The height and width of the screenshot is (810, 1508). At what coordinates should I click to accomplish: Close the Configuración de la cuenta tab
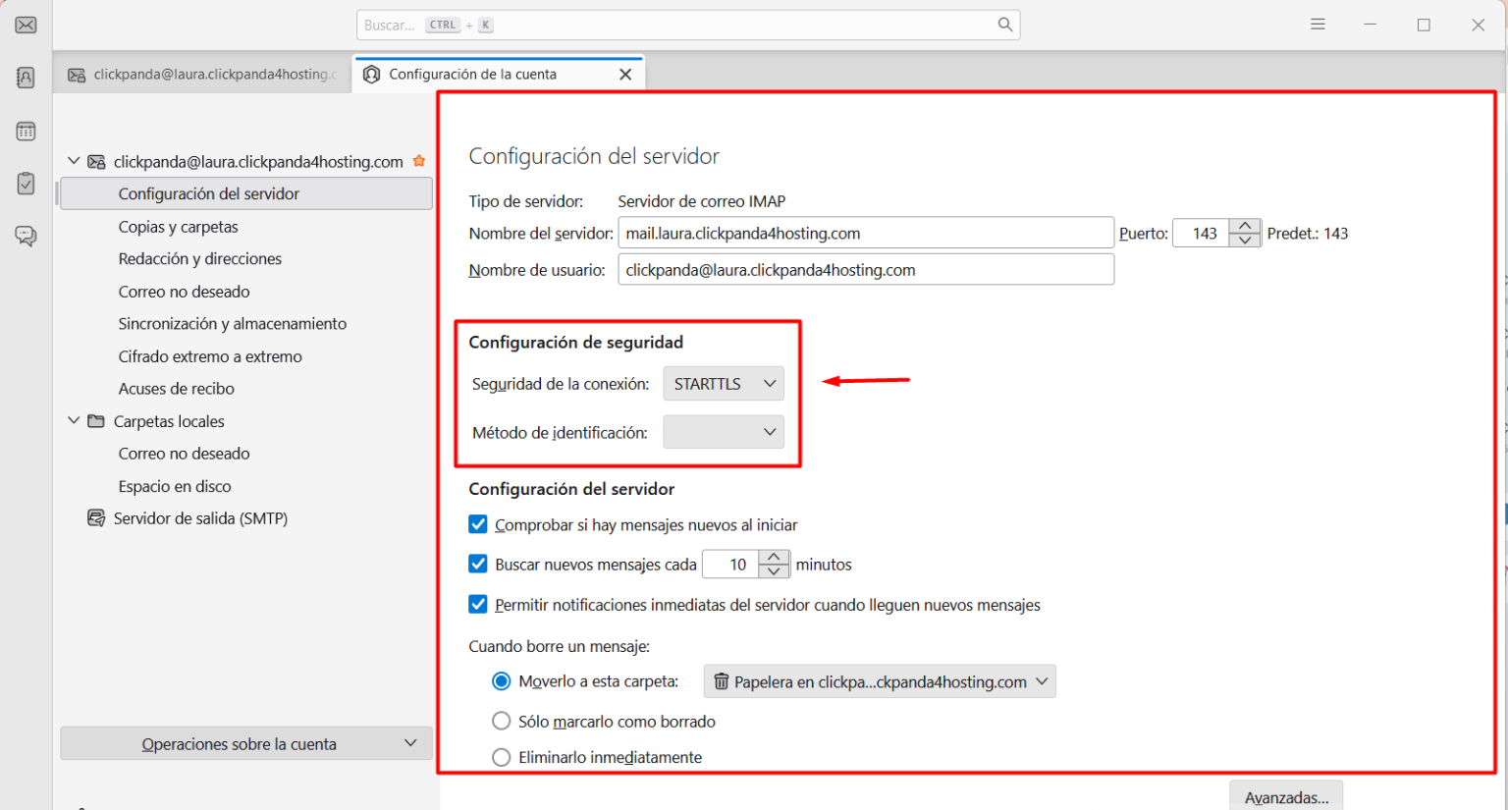click(x=625, y=75)
